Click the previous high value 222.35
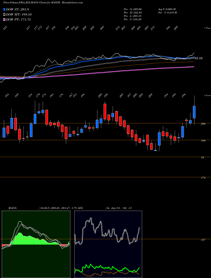 [x=137, y=13]
